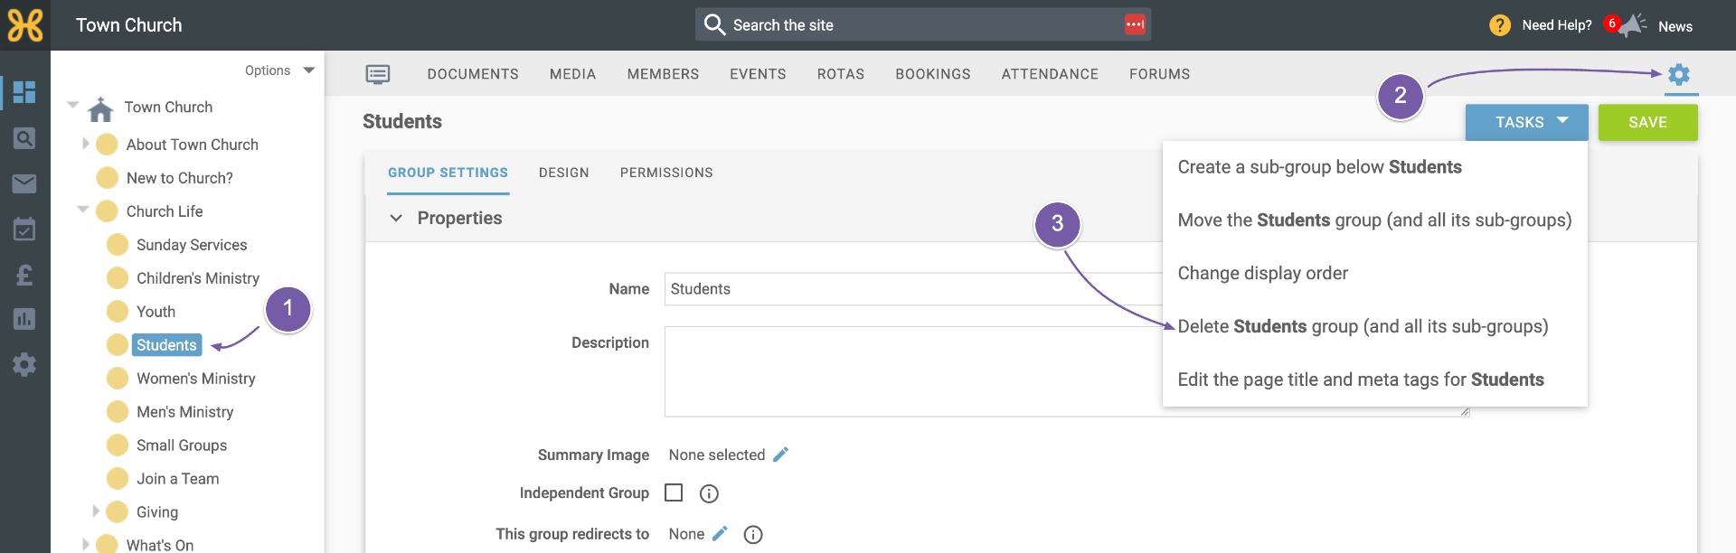Image resolution: width=1736 pixels, height=553 pixels.
Task: Switch to the Members tab
Action: point(664,74)
